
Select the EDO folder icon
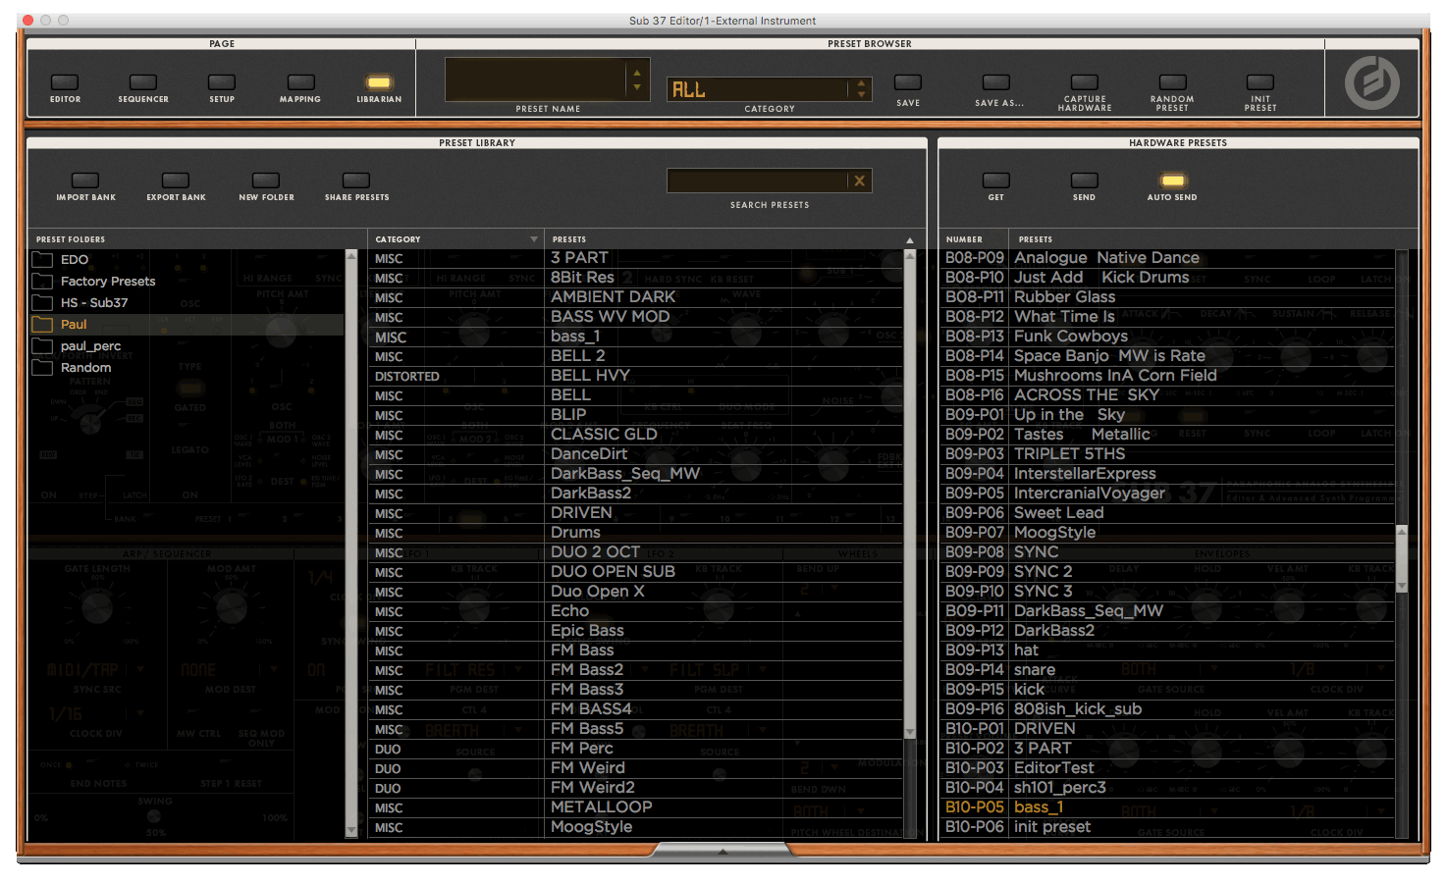[x=42, y=260]
